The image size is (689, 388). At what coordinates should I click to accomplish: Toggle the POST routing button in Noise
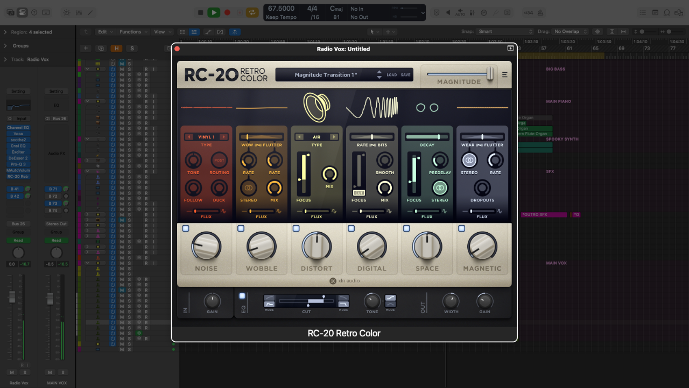click(x=219, y=160)
